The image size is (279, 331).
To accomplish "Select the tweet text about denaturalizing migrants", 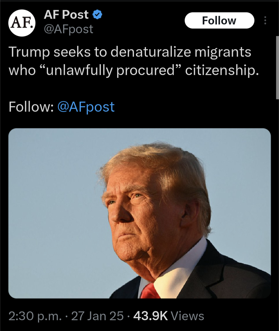I will point(134,61).
